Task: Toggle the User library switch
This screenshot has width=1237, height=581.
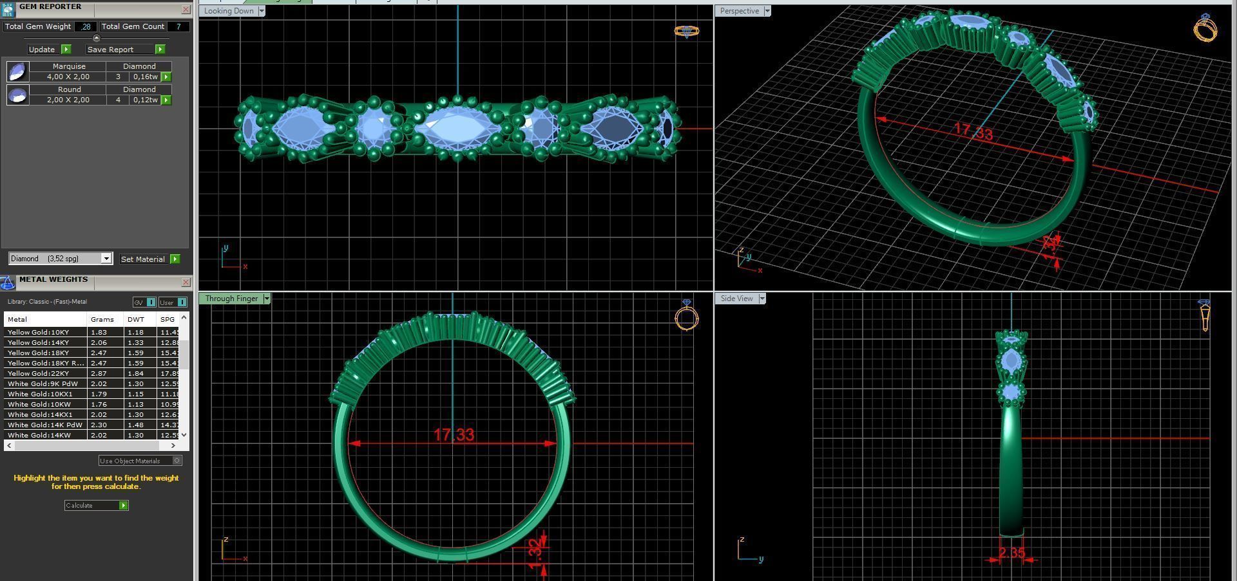Action: pos(173,302)
